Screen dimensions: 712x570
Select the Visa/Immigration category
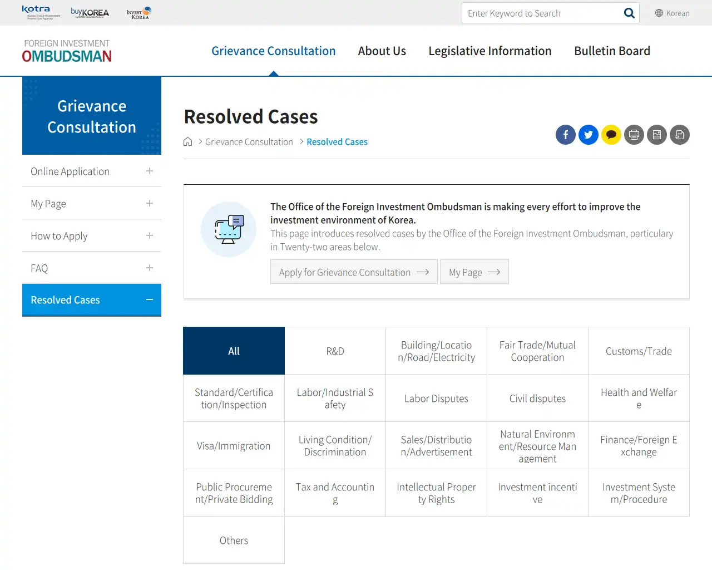234,446
